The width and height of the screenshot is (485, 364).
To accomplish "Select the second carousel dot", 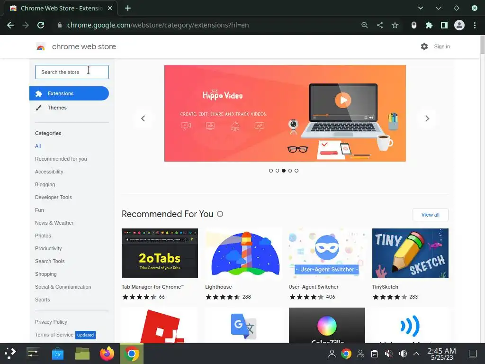I will 277,171.
